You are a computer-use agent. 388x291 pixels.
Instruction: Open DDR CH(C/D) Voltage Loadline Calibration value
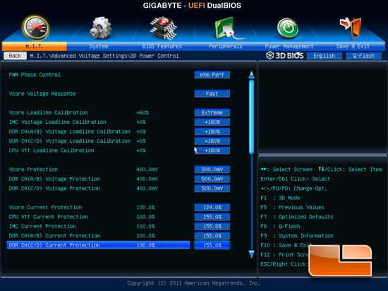click(x=212, y=141)
